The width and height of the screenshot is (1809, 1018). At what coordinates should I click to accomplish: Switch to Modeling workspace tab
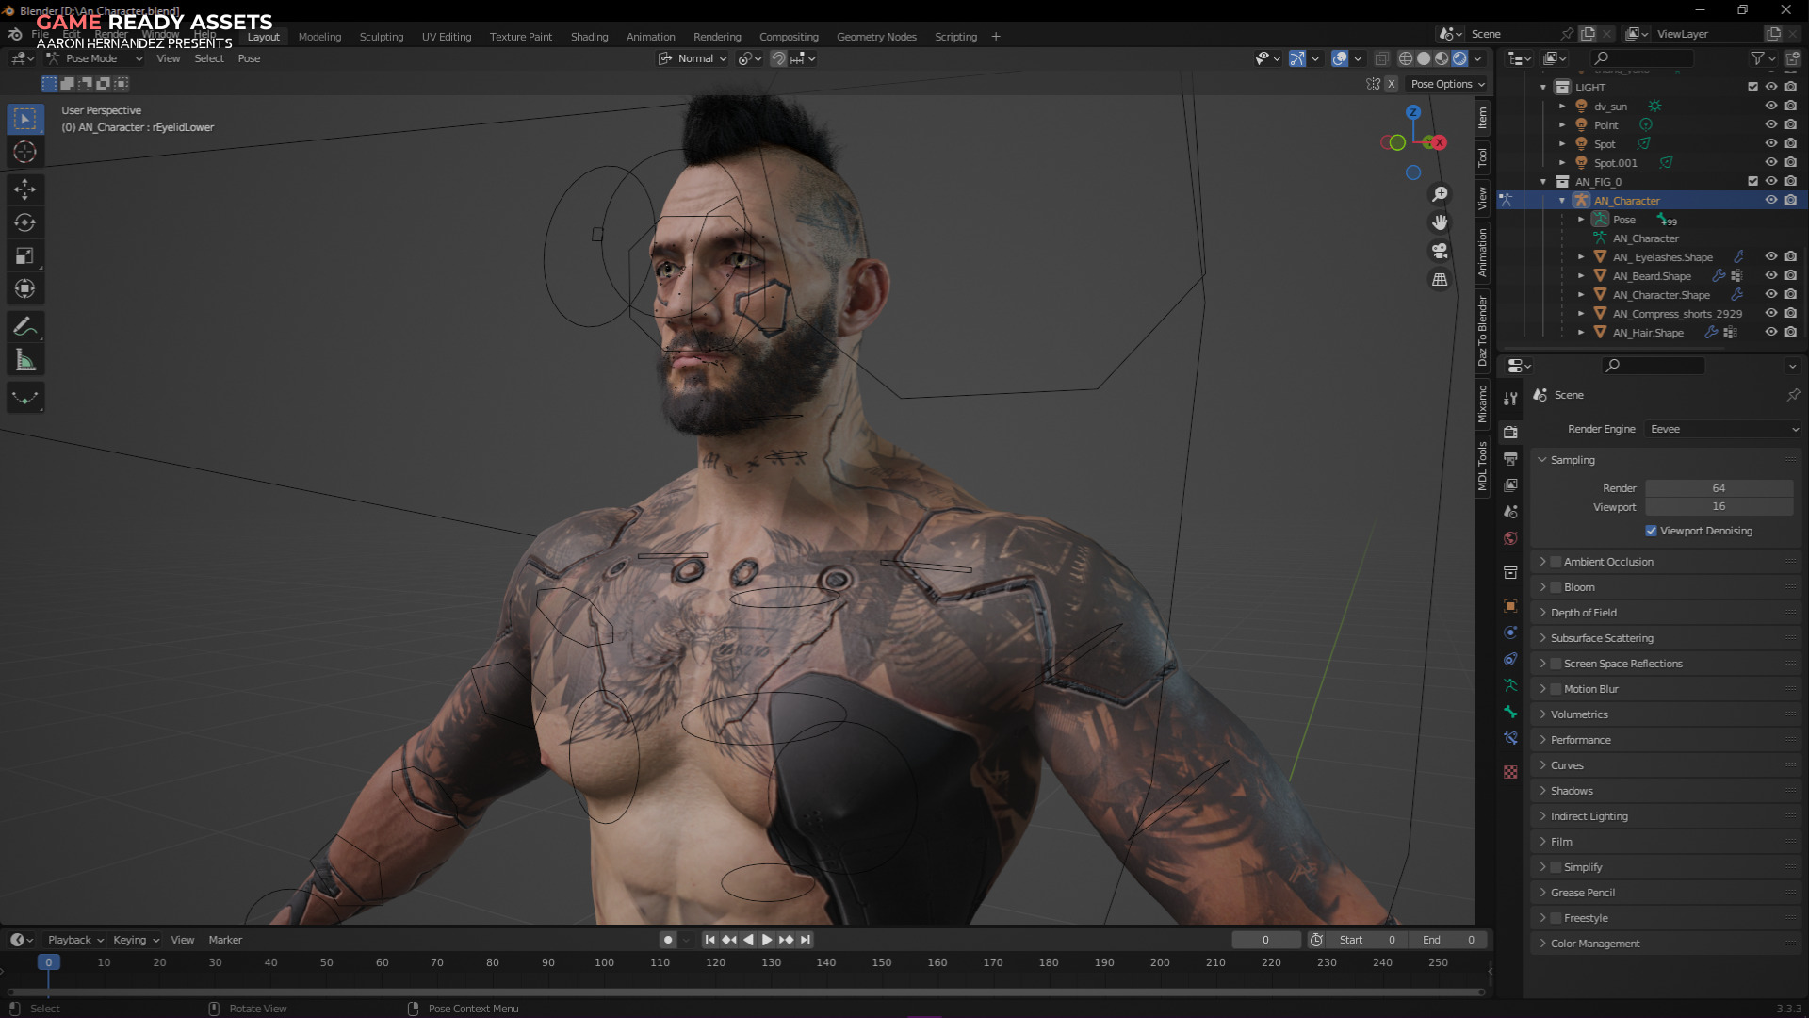tap(319, 37)
